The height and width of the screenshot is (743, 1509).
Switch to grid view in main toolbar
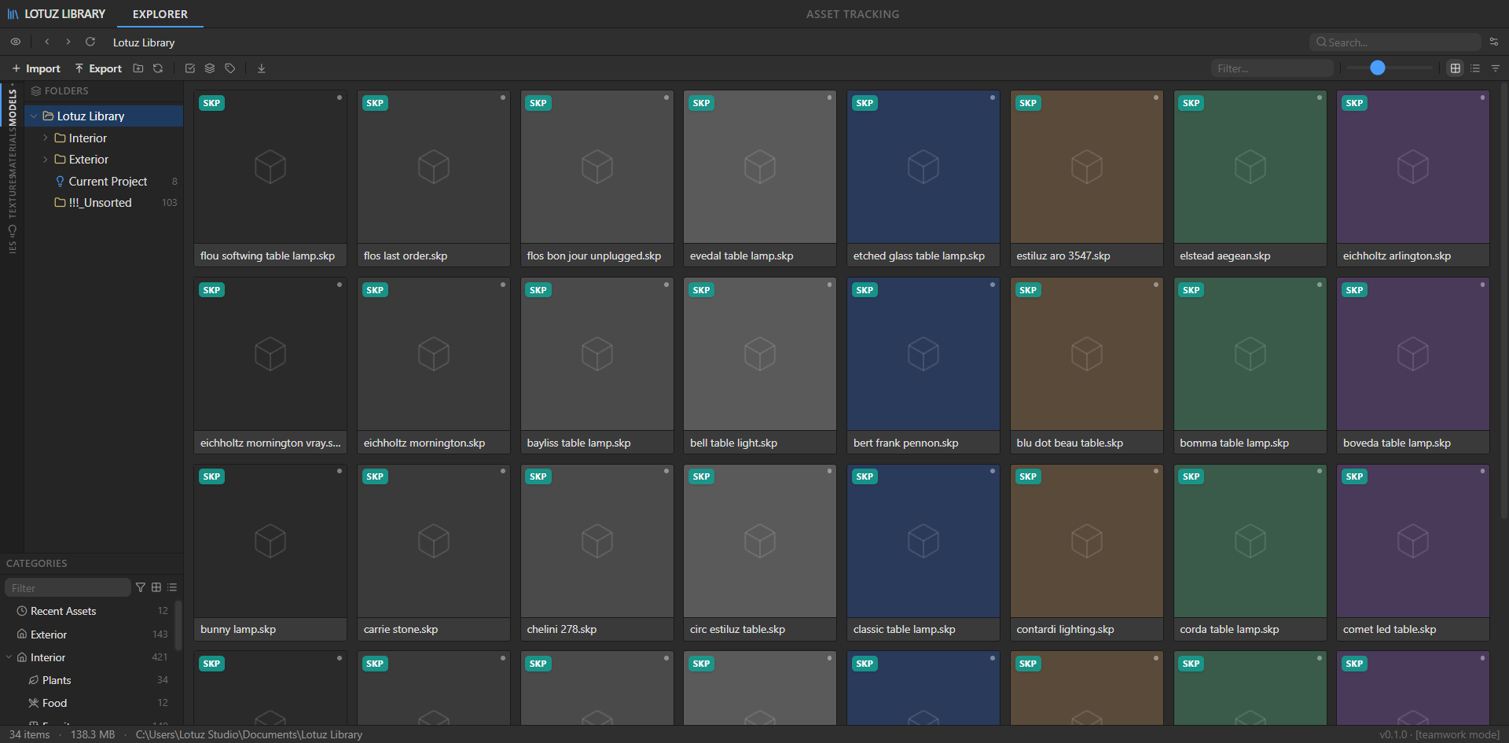pos(1456,68)
